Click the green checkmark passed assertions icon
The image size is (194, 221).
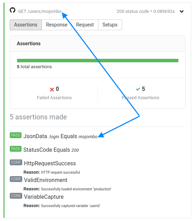point(138,89)
